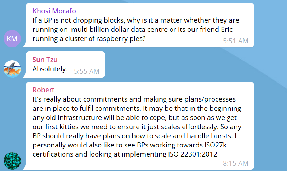This screenshot has height=171, width=287.
Task: Click Robert's green patterned avatar
Action: click(12, 160)
